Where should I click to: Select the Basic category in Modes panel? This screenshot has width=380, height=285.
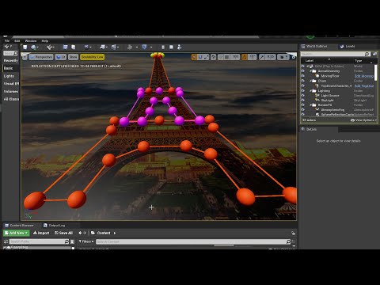[x=10, y=68]
